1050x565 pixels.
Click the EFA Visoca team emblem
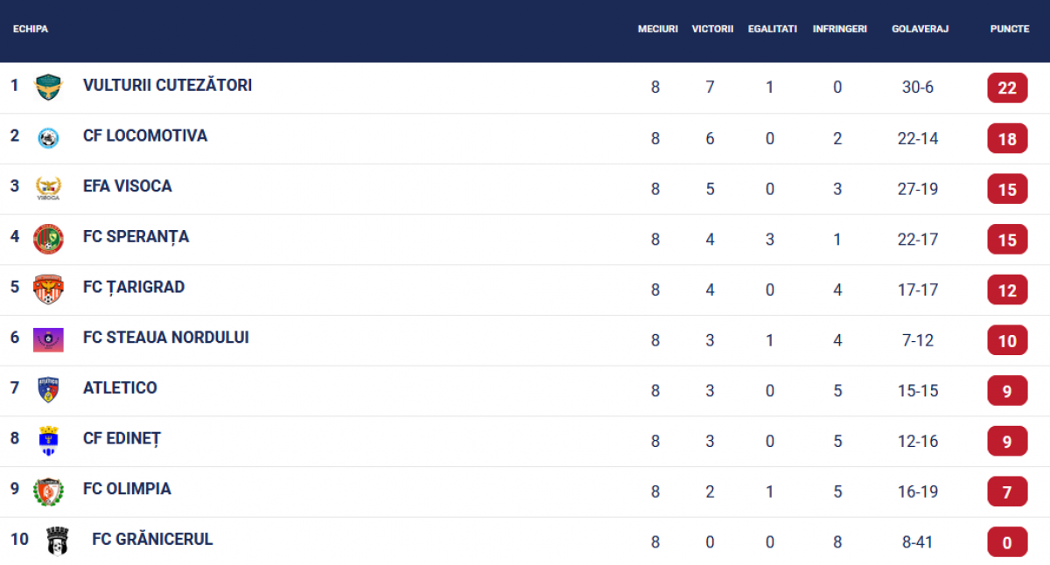click(48, 188)
